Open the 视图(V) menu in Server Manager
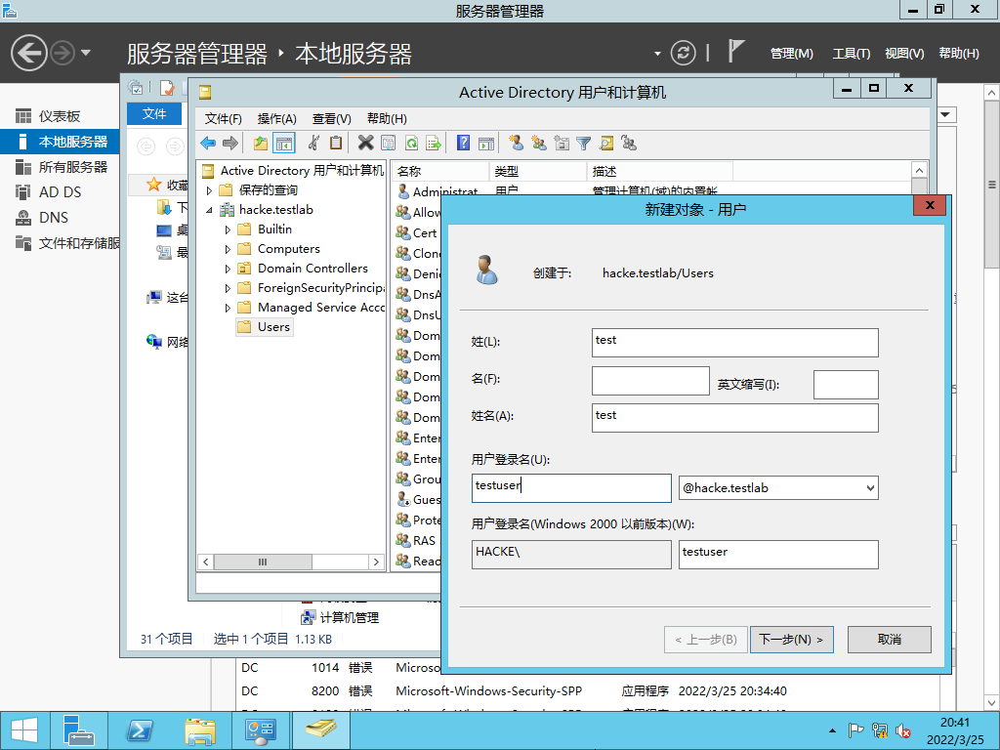The image size is (1000, 750). [904, 54]
